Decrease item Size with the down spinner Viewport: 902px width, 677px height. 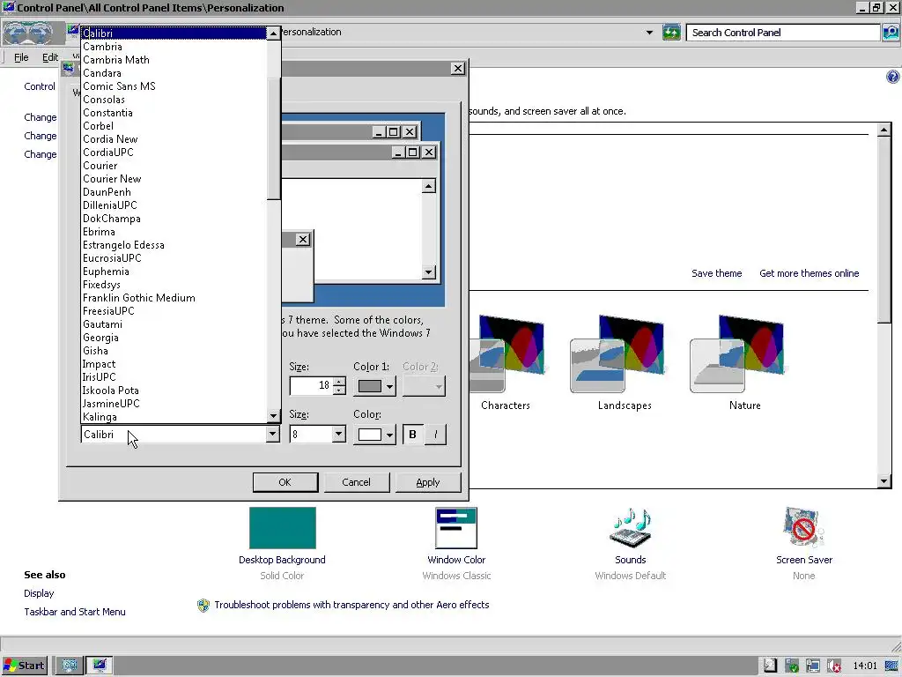[x=339, y=391]
